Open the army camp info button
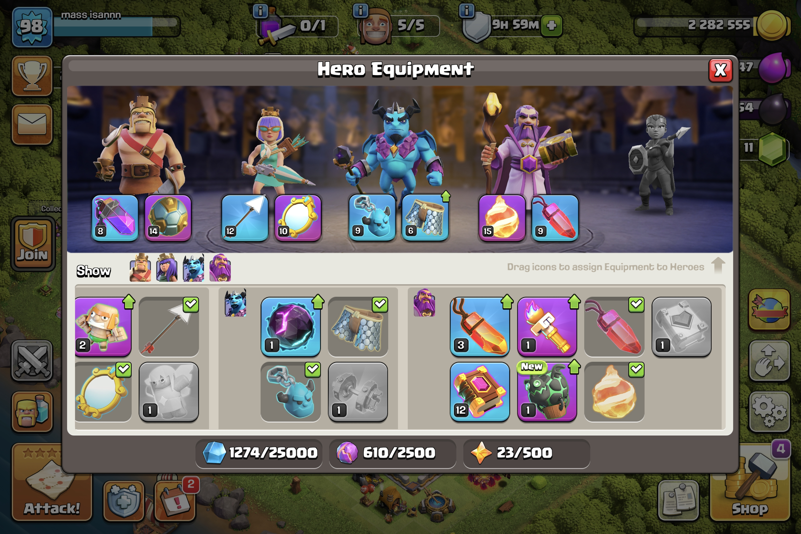This screenshot has width=801, height=534. [260, 11]
